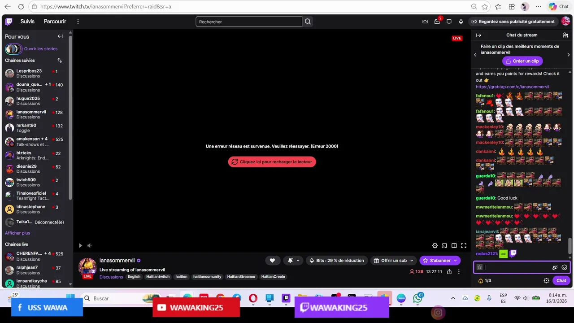Click the search magnifier button
This screenshot has height=323, width=574.
click(308, 22)
